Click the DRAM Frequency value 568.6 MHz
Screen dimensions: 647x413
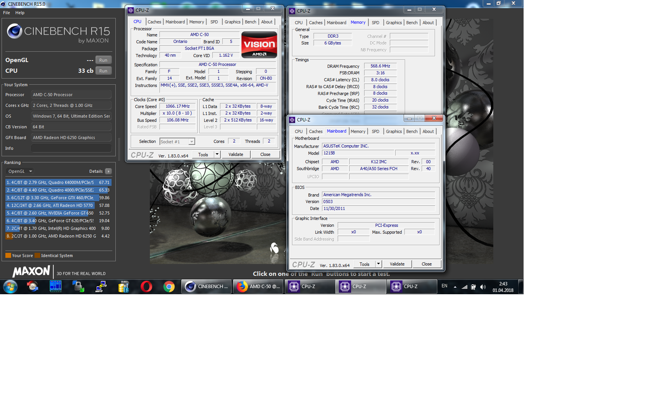click(380, 66)
